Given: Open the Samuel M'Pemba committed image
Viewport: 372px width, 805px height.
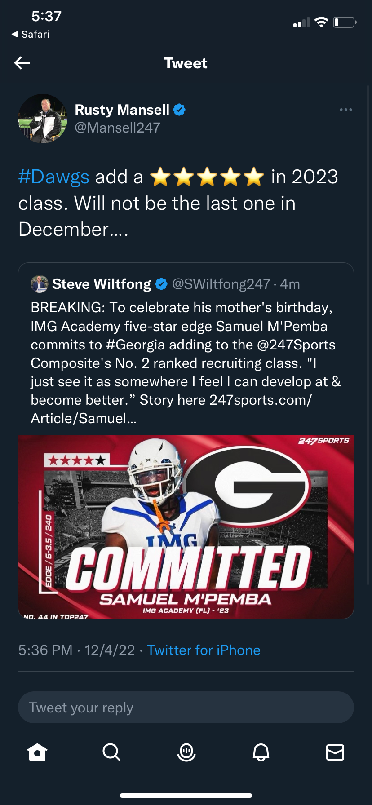Looking at the screenshot, I should click(186, 526).
